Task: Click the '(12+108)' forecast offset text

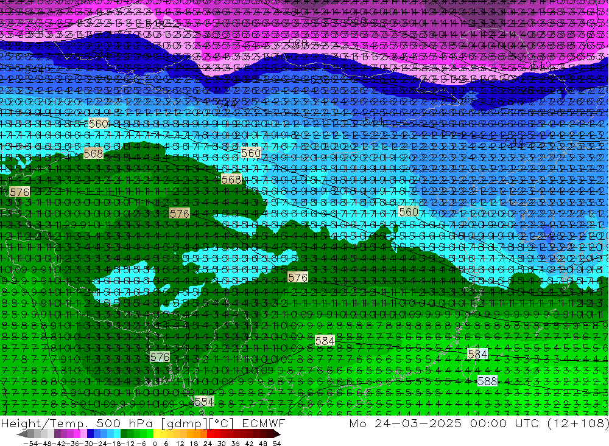Action: pyautogui.click(x=579, y=423)
